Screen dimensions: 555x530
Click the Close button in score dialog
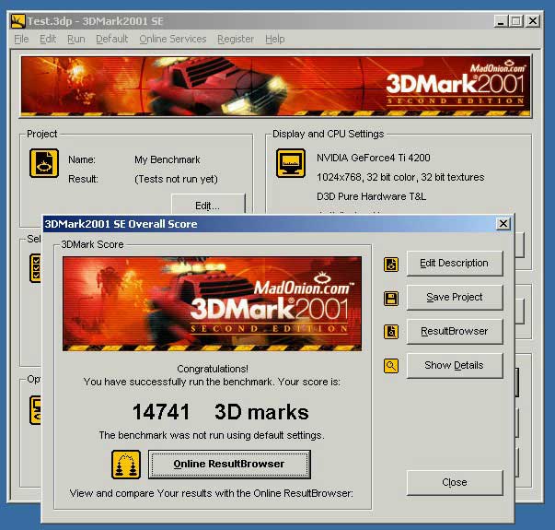(455, 482)
